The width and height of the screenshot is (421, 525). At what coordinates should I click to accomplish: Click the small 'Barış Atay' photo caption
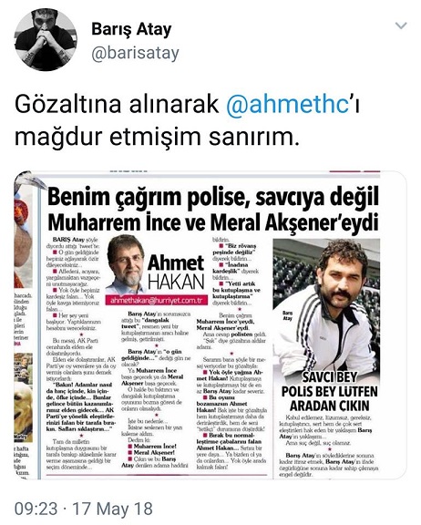pyautogui.click(x=287, y=315)
